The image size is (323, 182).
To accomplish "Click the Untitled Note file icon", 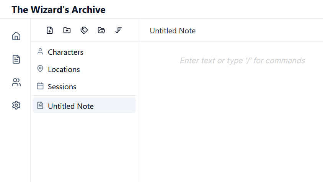I will point(40,106).
